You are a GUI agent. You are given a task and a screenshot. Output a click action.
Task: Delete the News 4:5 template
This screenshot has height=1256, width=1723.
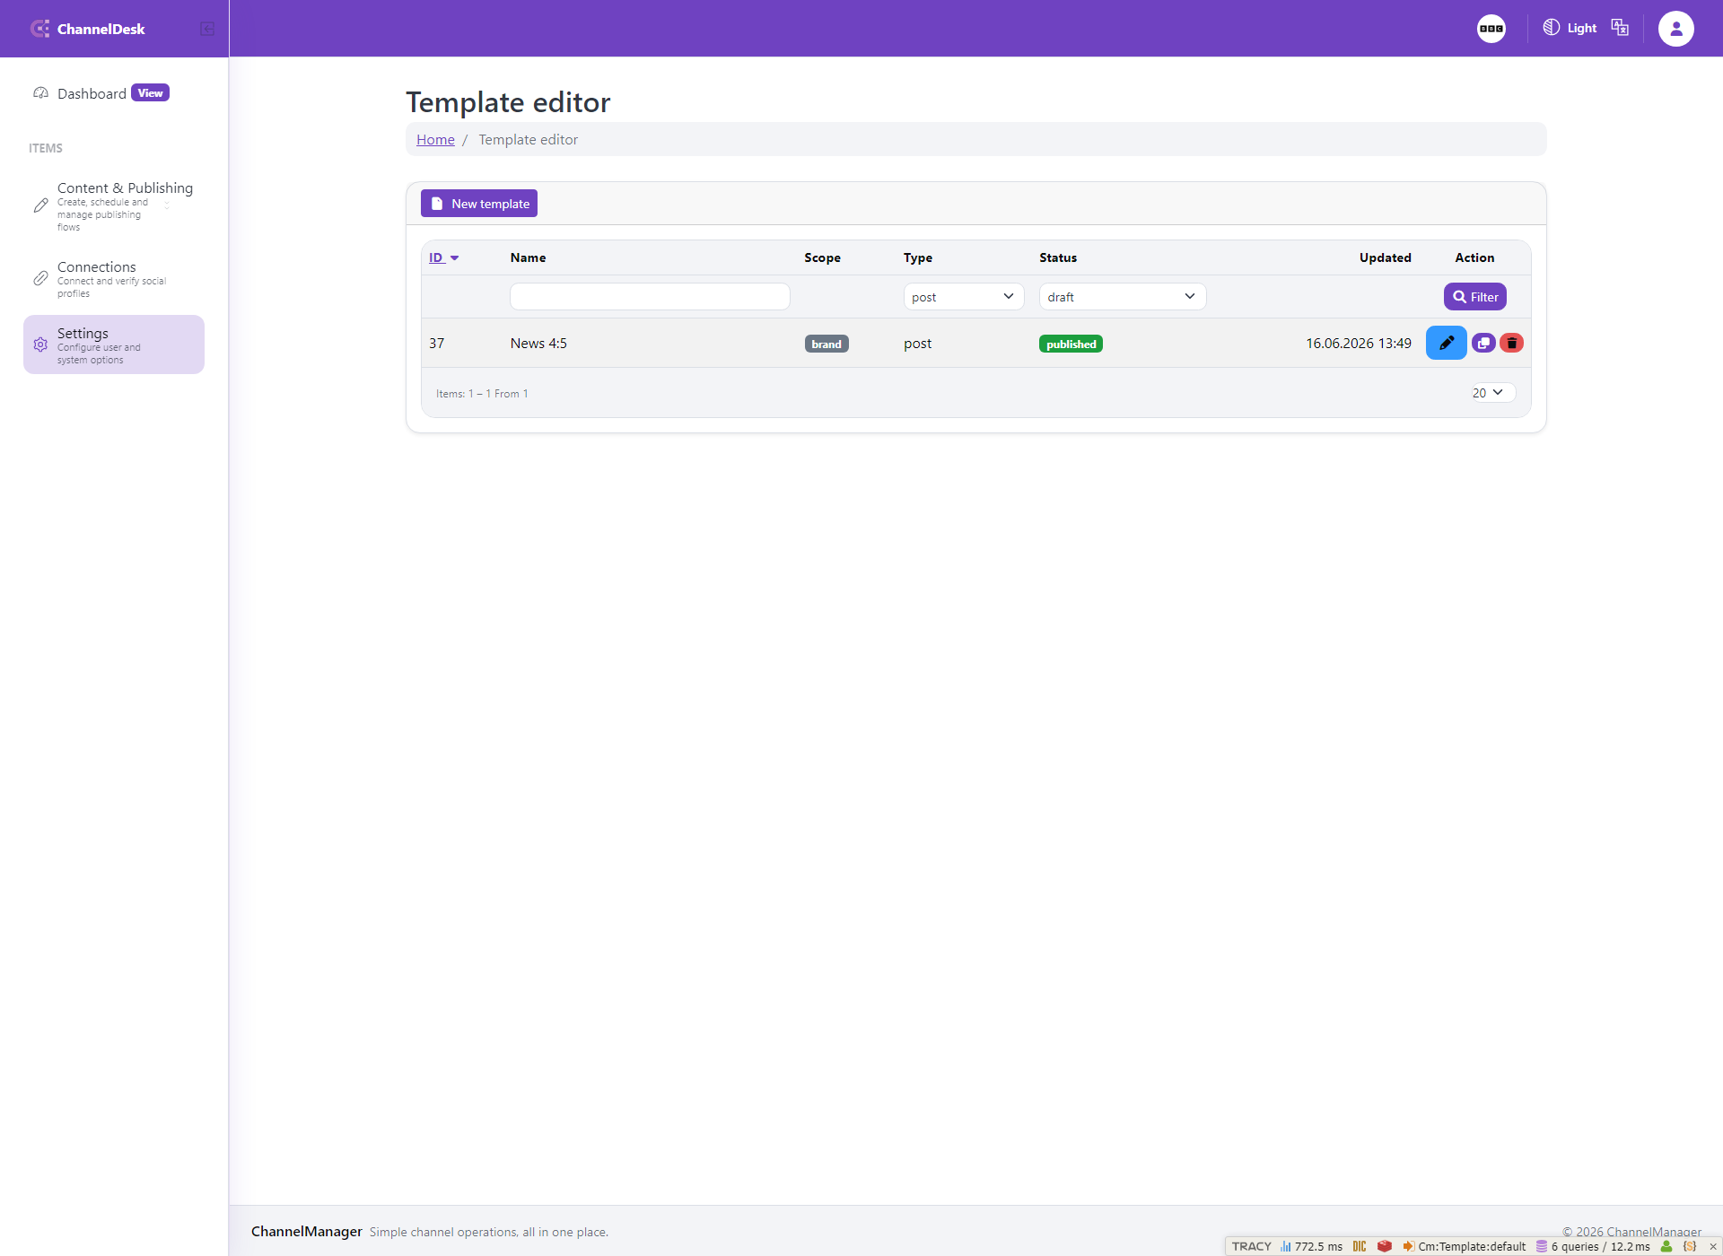[x=1512, y=343]
